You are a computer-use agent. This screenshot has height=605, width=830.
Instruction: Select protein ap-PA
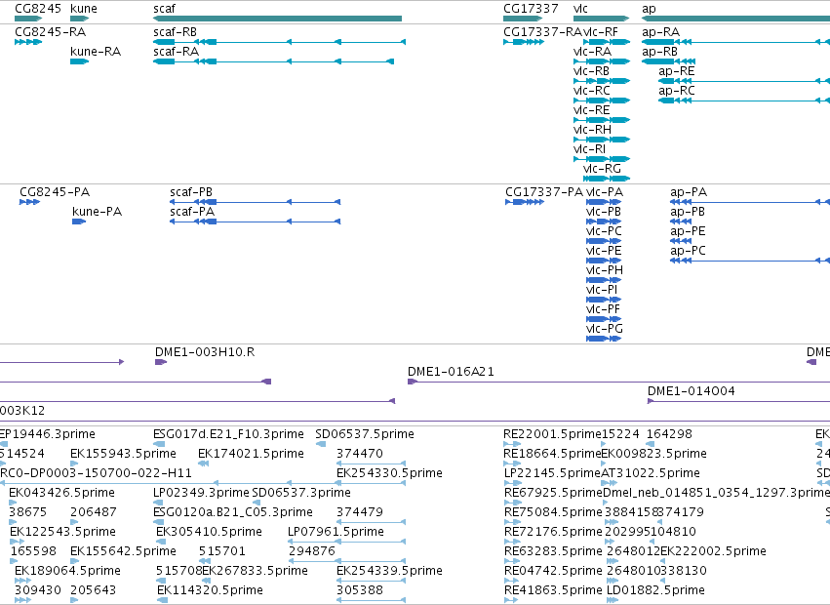point(750,202)
